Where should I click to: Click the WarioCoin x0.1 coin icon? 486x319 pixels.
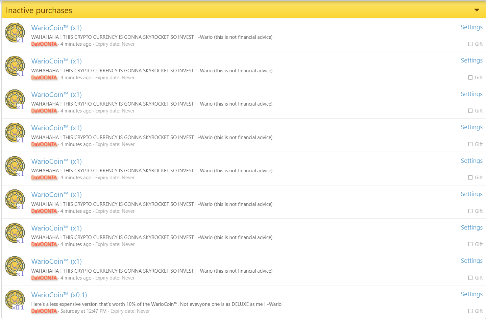(15, 300)
